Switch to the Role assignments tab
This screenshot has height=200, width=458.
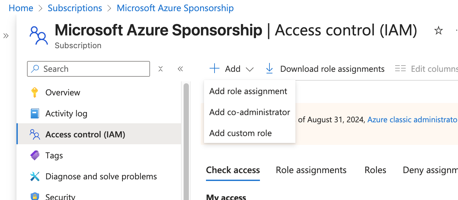[311, 170]
